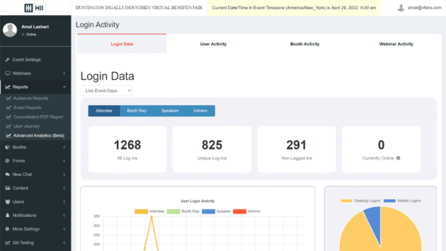Click the user account icon beside email
The width and height of the screenshot is (446, 251).
[401, 8]
